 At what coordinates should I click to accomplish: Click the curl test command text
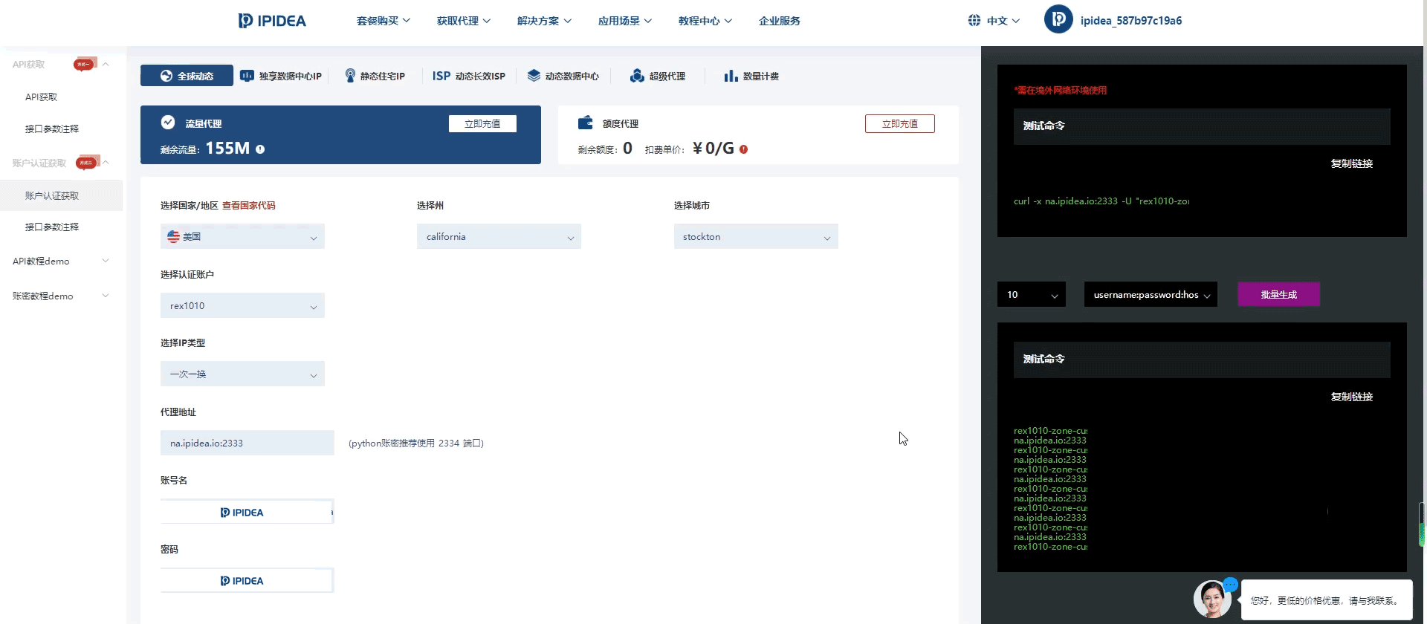1101,201
